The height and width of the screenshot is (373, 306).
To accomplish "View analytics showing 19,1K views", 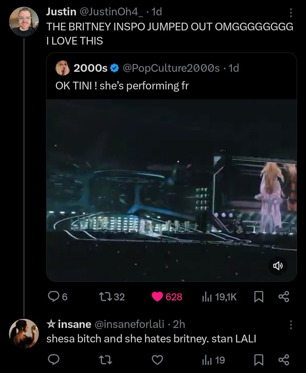I will (219, 297).
